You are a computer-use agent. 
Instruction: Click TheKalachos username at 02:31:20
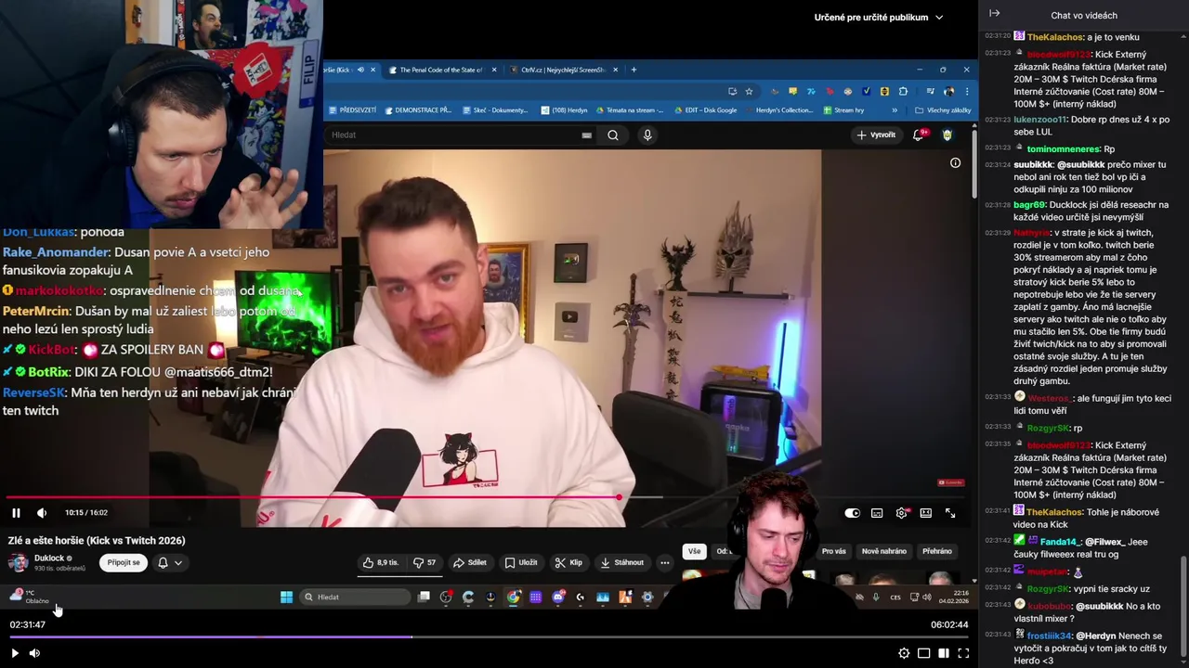click(x=1055, y=37)
